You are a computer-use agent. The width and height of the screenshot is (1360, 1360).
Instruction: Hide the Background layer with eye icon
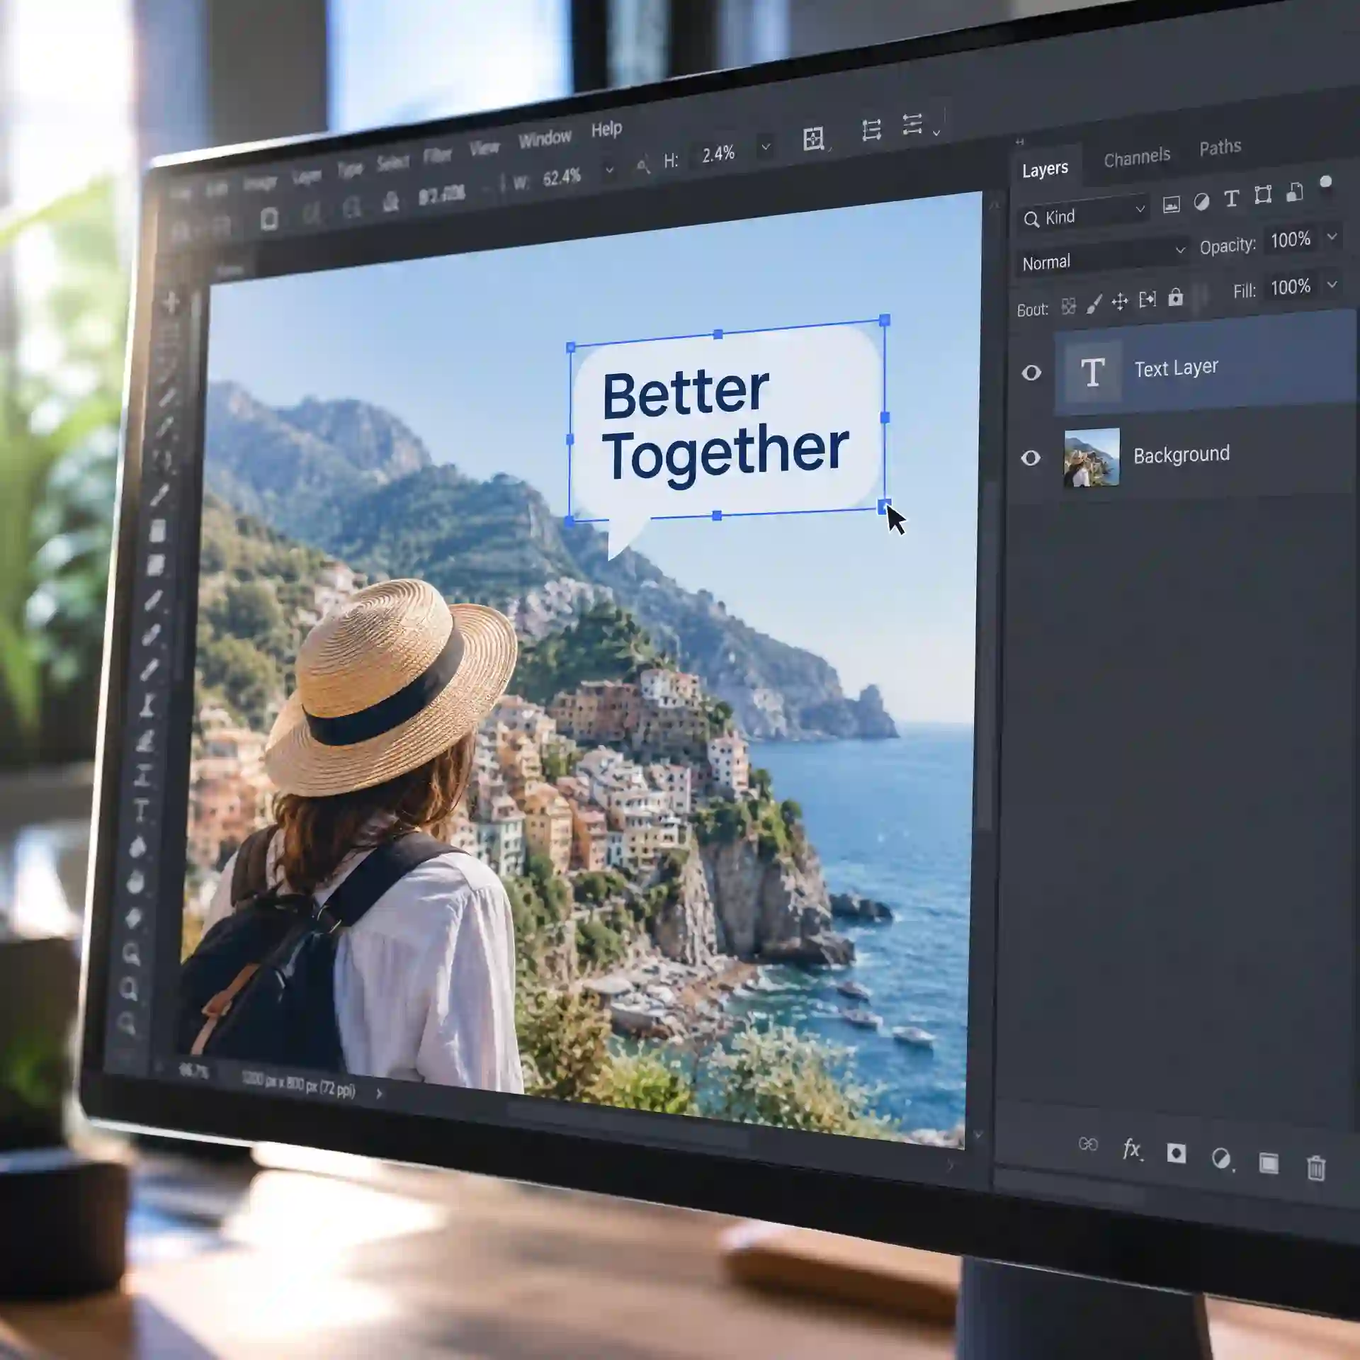(x=1031, y=458)
